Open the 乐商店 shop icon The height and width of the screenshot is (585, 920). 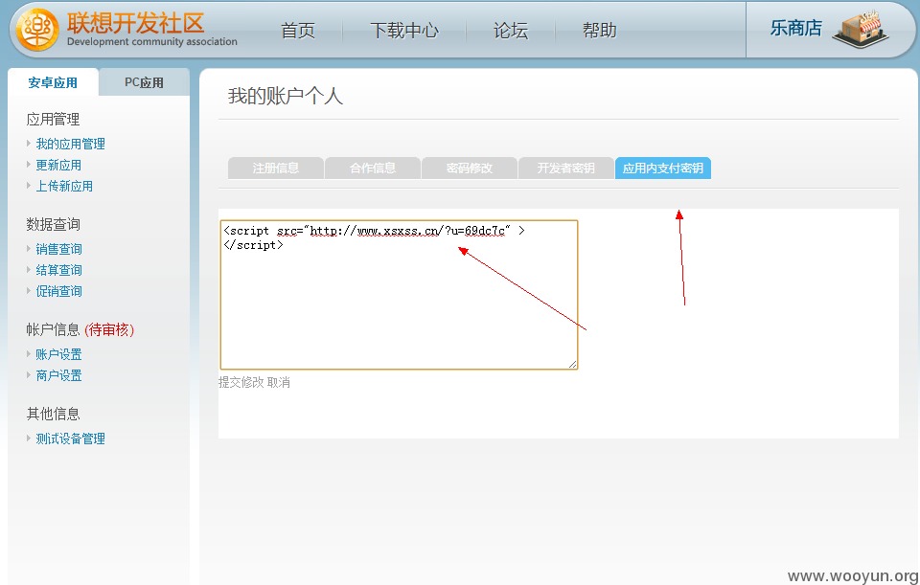tap(860, 29)
